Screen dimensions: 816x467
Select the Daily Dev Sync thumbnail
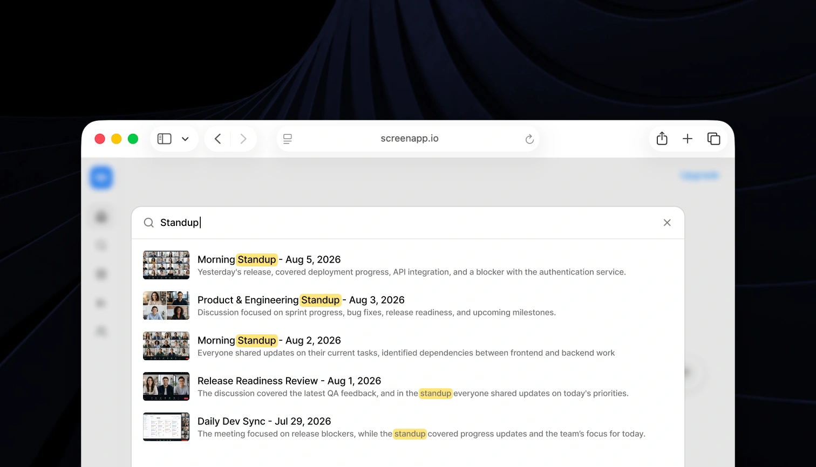pos(166,427)
